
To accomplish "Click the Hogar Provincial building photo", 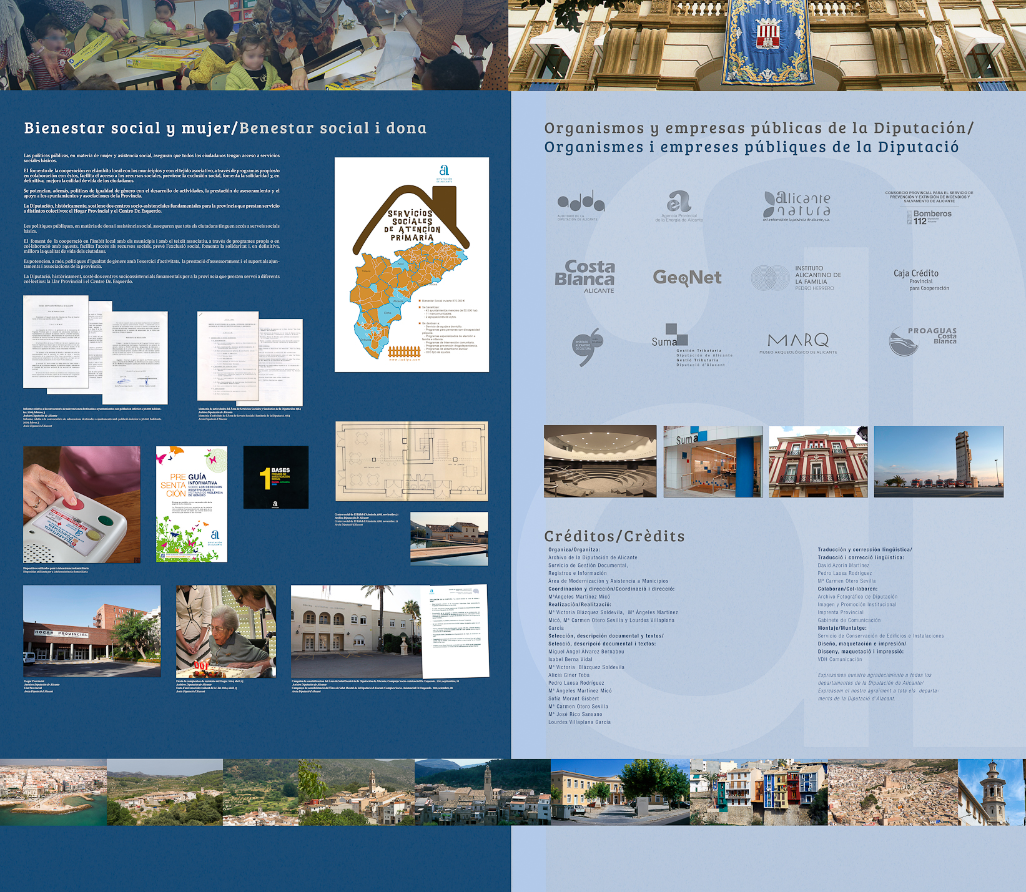I will point(92,631).
